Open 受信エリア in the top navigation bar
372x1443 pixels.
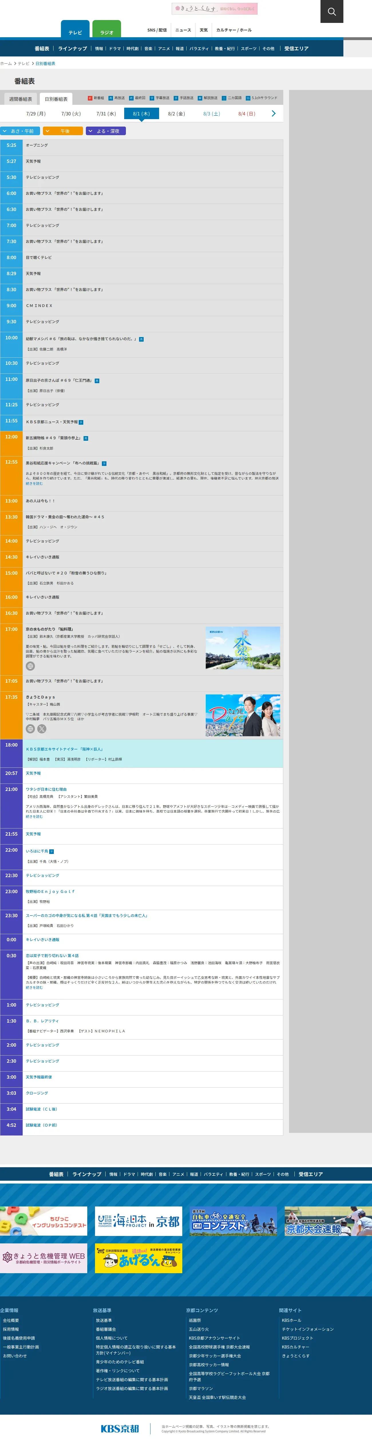[x=296, y=49]
